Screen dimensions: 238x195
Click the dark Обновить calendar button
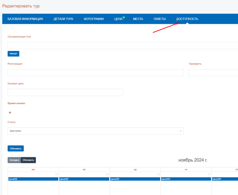[28, 160]
